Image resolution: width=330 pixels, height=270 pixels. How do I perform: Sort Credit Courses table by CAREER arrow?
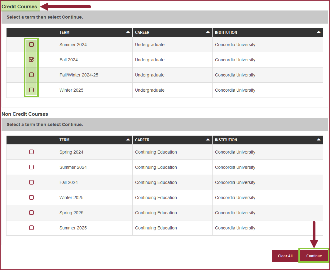pos(208,32)
